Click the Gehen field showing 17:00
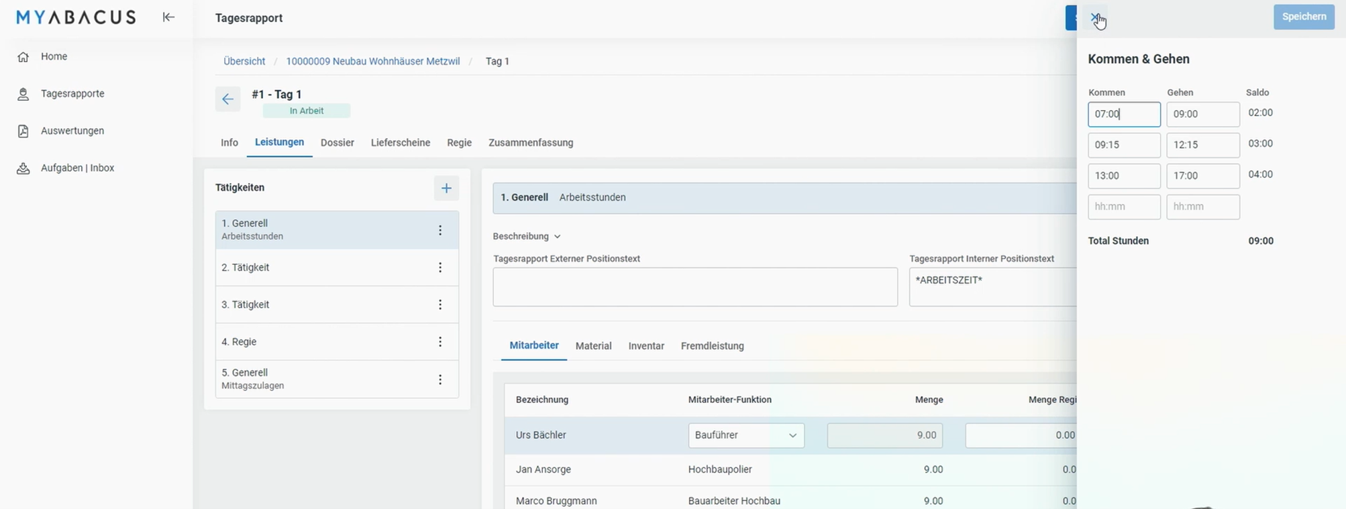 (1203, 176)
